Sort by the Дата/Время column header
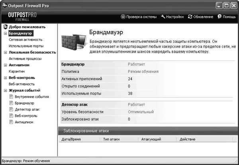 tap(79, 139)
